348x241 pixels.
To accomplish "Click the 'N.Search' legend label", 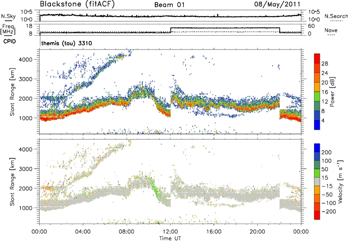I will coord(336,16).
